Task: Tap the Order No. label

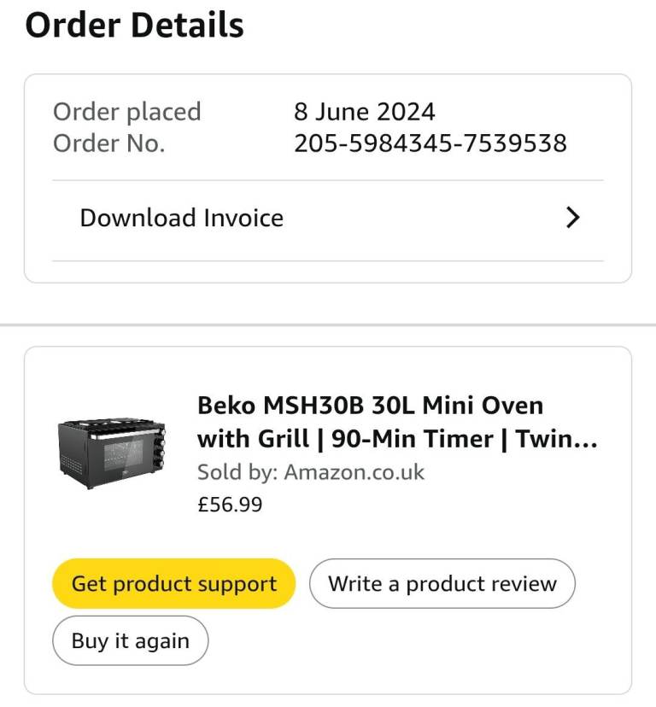Action: tap(109, 143)
